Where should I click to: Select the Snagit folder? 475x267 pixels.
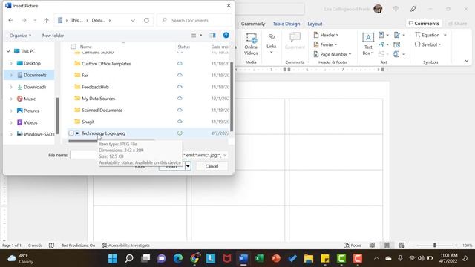88,122
